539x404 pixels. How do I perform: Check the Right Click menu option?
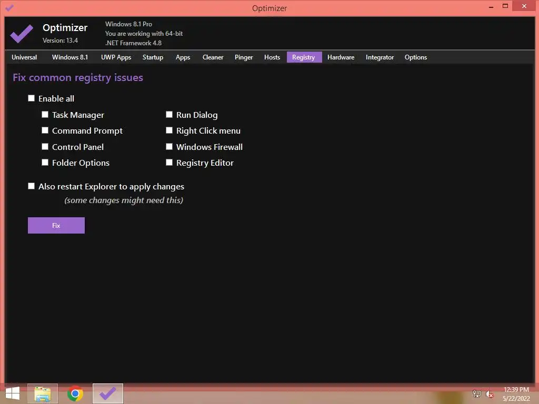click(x=169, y=130)
